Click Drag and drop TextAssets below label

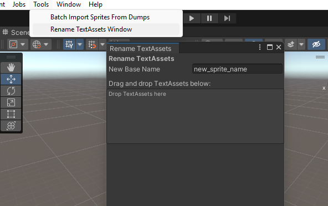160,84
